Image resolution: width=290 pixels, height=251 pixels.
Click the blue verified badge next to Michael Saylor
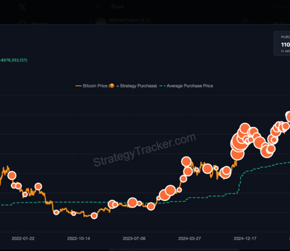pyautogui.click(x=142, y=20)
